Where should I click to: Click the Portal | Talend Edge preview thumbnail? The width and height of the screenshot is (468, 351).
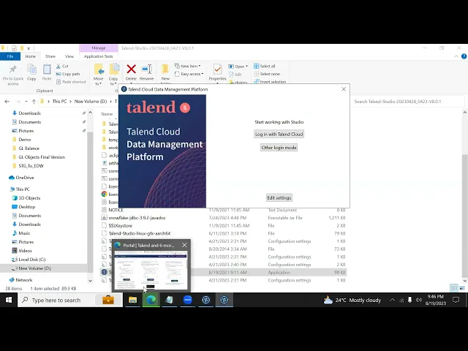click(151, 270)
